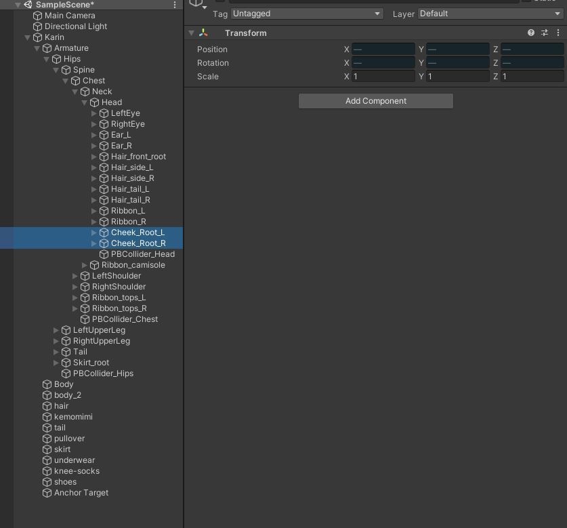Click the Scale Y input field

(x=457, y=77)
